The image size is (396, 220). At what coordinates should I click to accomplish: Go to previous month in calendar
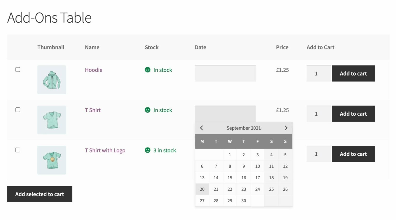point(201,128)
